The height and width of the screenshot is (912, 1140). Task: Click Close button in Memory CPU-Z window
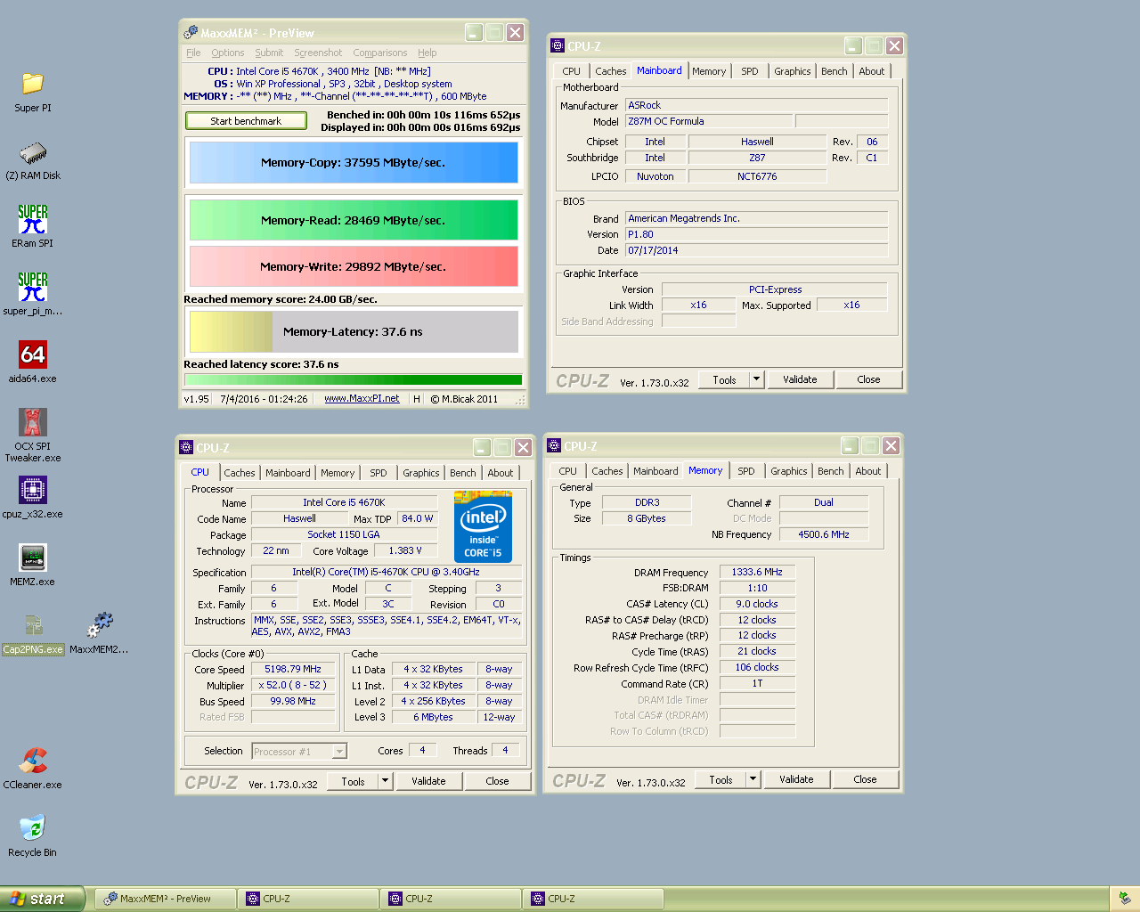(865, 779)
